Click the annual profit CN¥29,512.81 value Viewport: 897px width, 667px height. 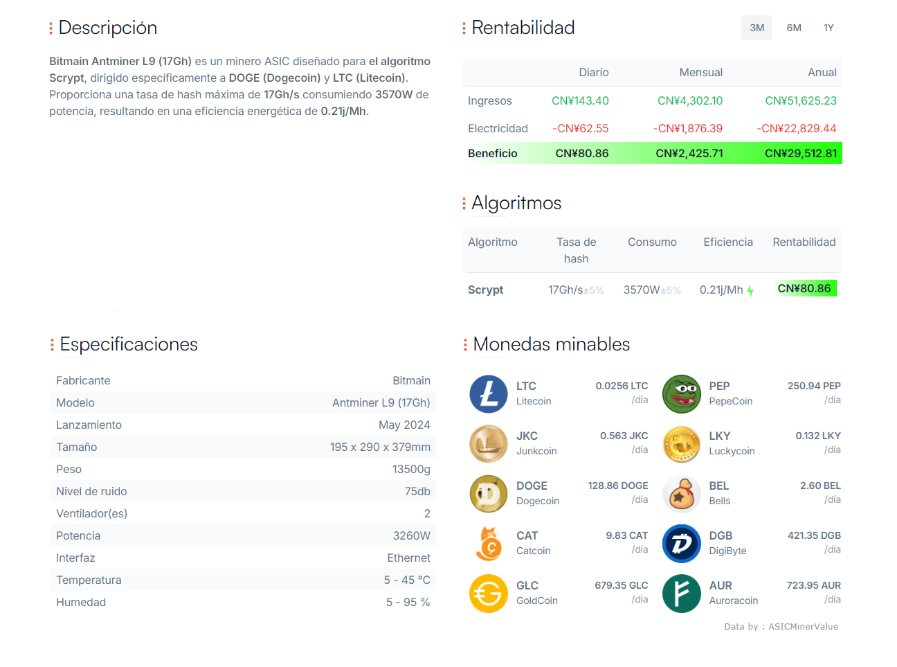coord(801,153)
